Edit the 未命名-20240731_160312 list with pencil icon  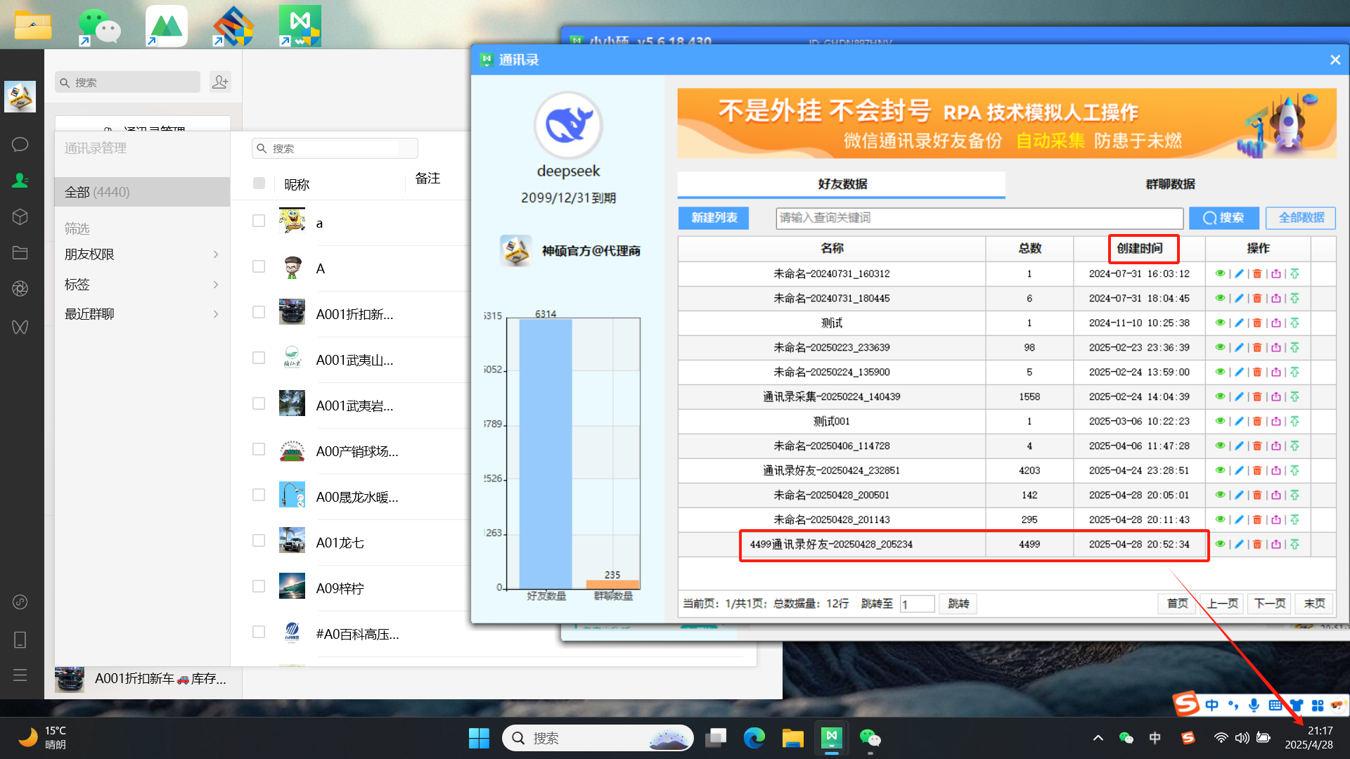pos(1239,274)
